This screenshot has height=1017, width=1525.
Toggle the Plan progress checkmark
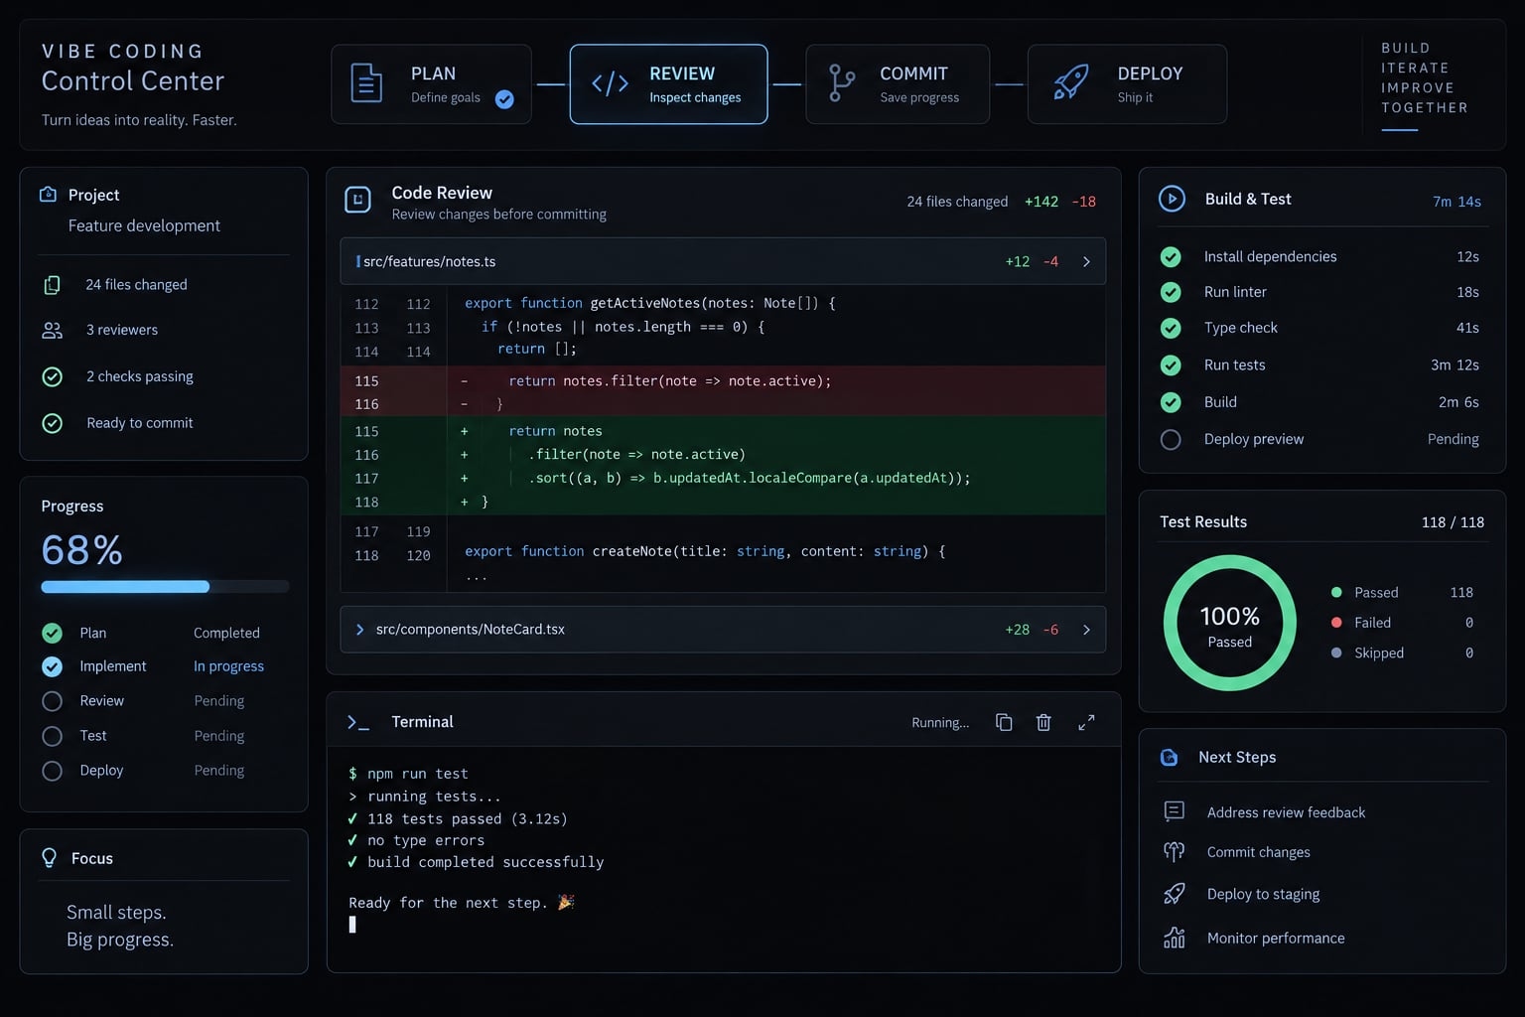(x=53, y=633)
